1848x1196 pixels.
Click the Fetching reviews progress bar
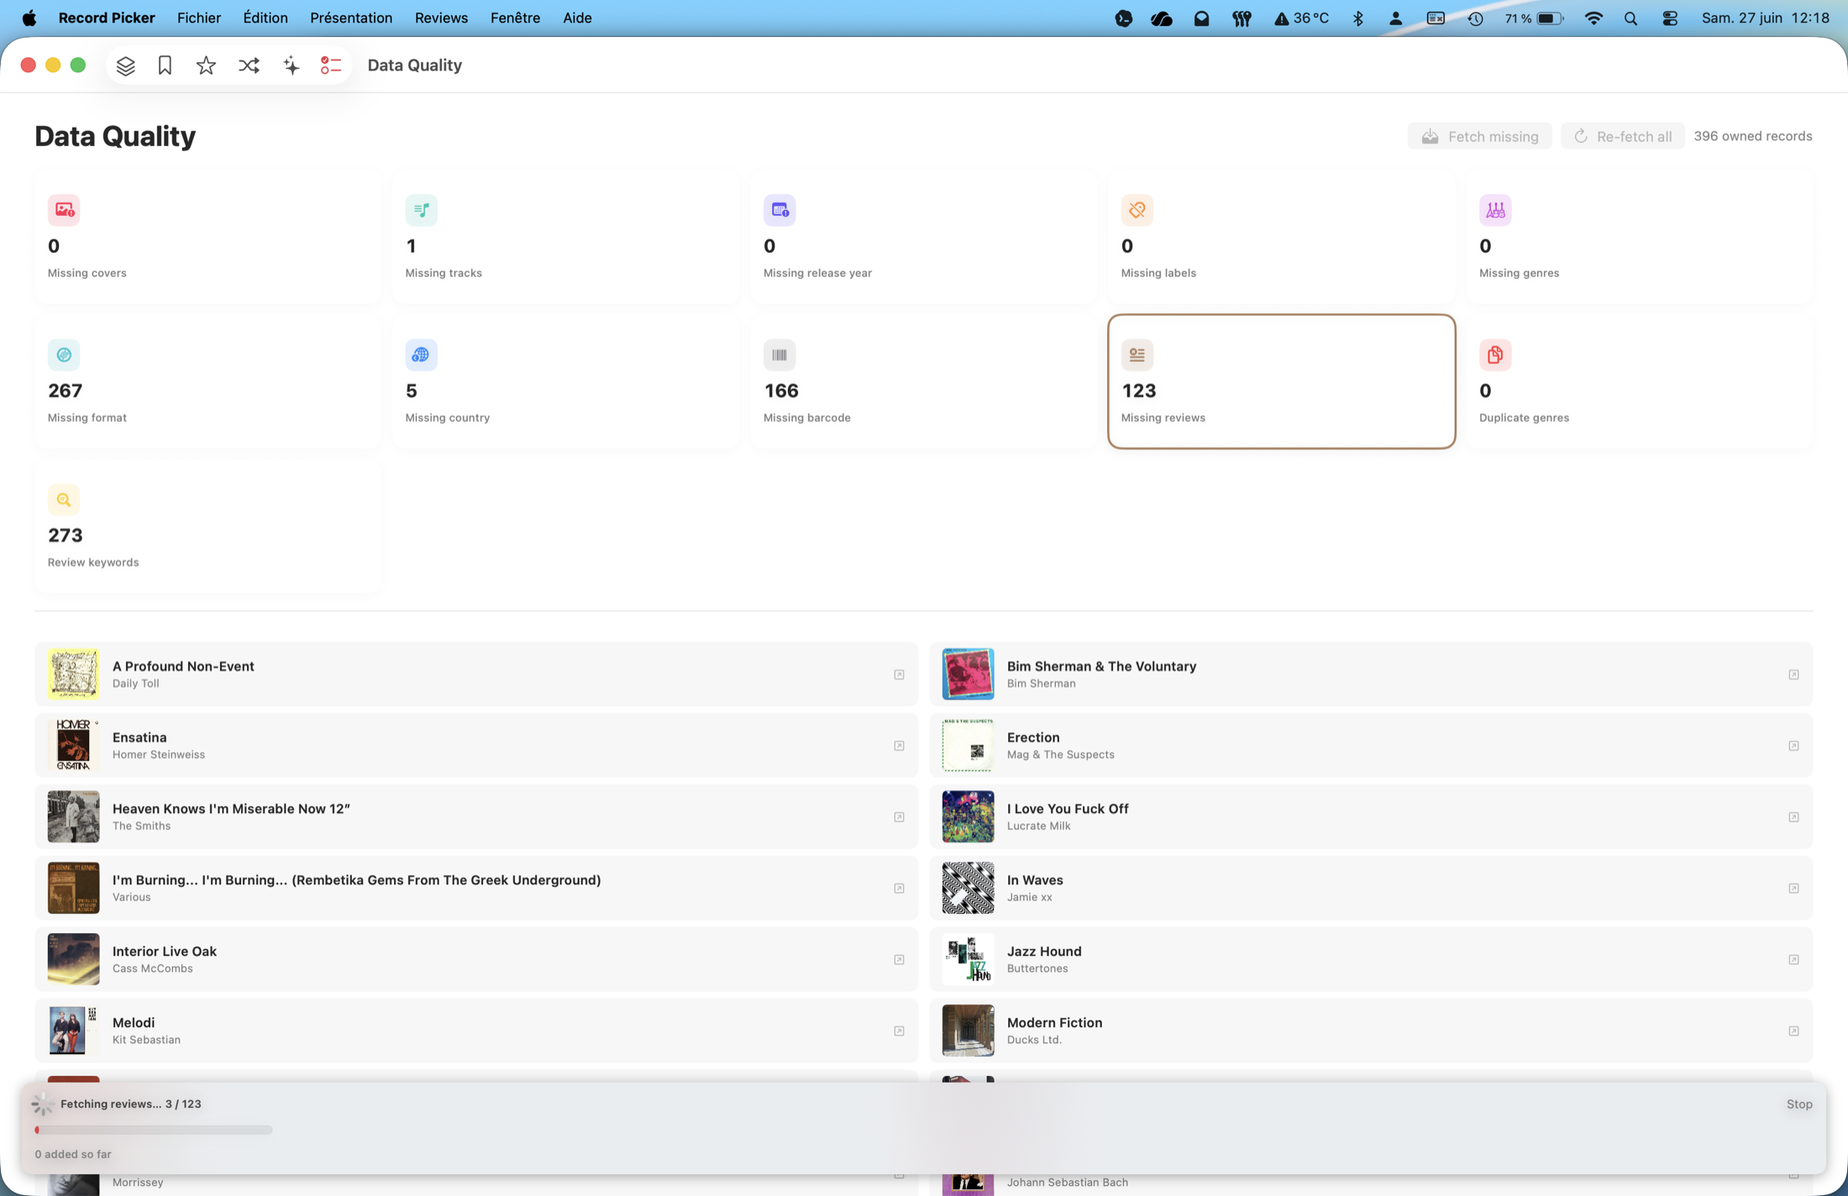pos(154,1130)
